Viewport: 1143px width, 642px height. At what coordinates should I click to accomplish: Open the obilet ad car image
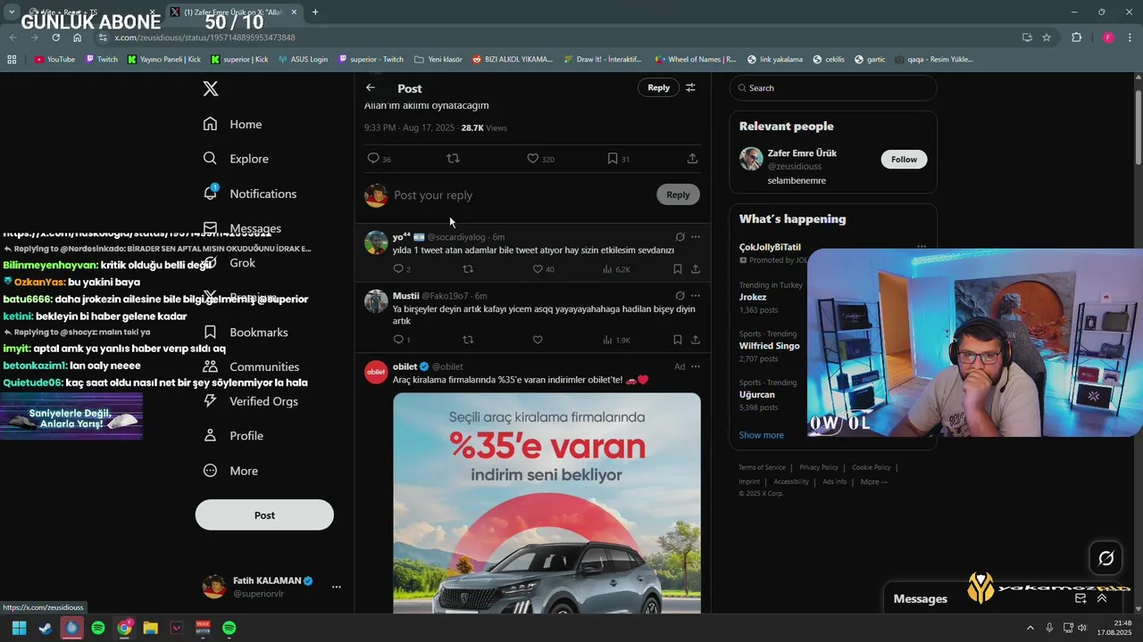(x=546, y=502)
